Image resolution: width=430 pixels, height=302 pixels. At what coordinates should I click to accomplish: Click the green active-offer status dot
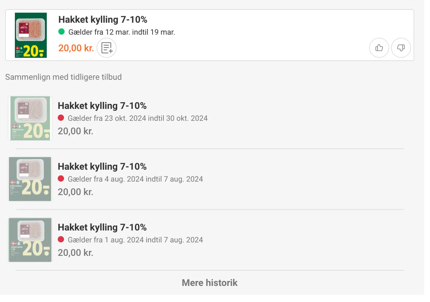[x=62, y=32]
